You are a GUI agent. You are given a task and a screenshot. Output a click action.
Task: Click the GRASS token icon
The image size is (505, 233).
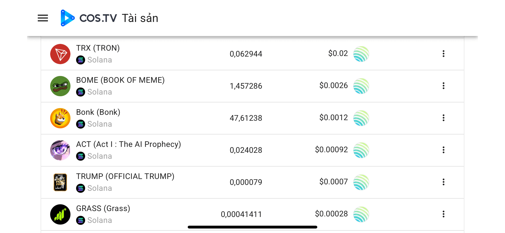(x=60, y=214)
